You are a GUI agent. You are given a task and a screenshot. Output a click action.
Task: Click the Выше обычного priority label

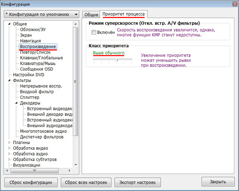coord(109,53)
